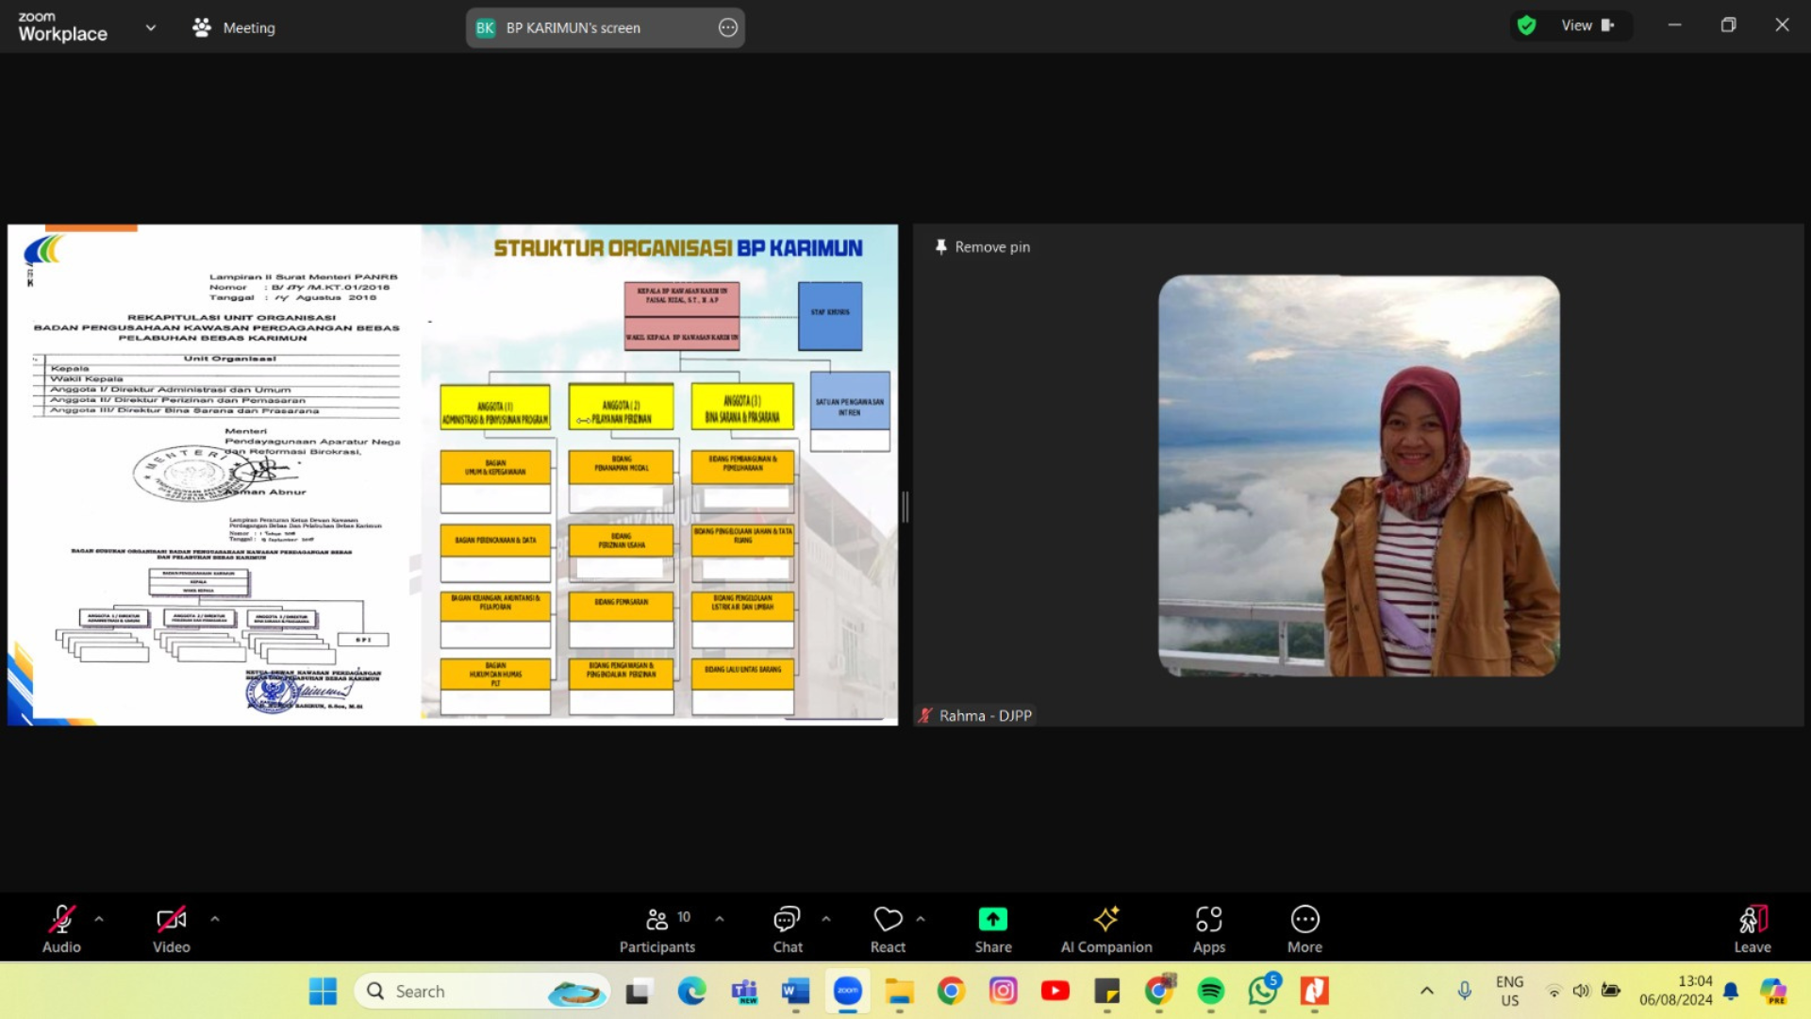Select the Meeting tab
Image resolution: width=1811 pixels, height=1019 pixels.
[234, 27]
